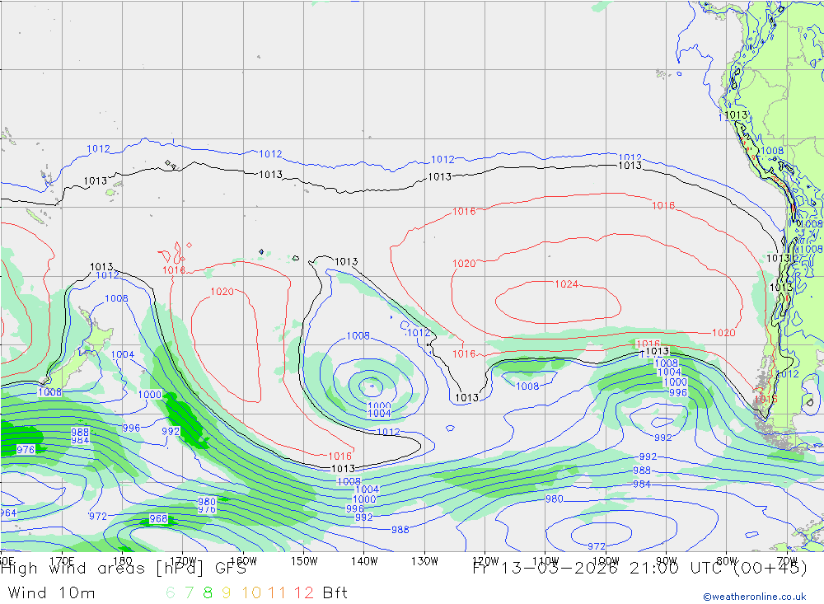824x604 pixels.
Task: Click the 1020 label inside the western red closed contour
Action: pyautogui.click(x=222, y=292)
